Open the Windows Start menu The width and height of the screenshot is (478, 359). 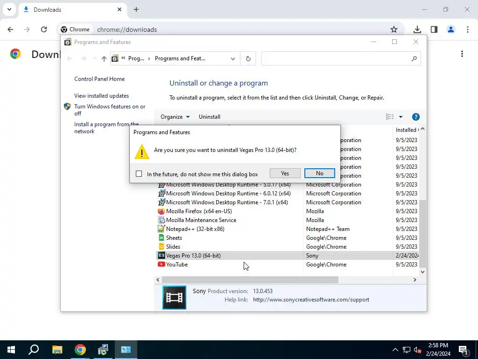tap(11, 350)
